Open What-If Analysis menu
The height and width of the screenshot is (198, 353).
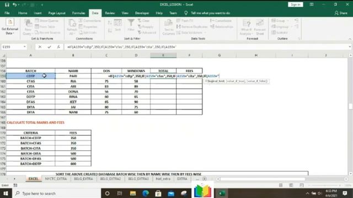point(247,27)
